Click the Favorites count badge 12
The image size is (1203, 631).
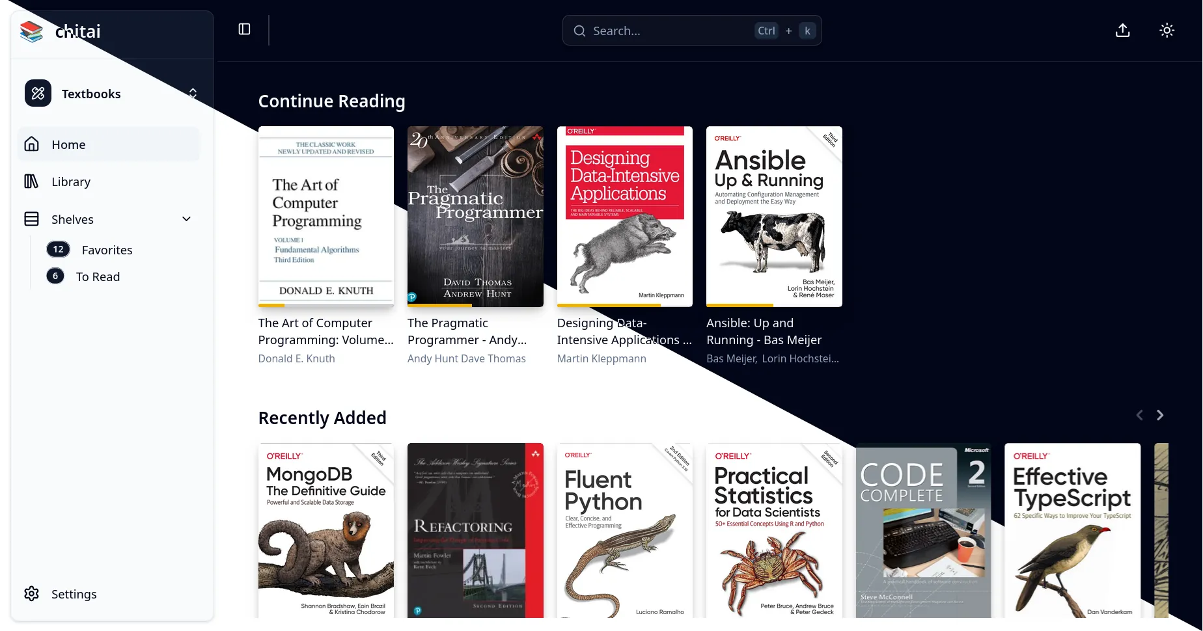tap(59, 249)
